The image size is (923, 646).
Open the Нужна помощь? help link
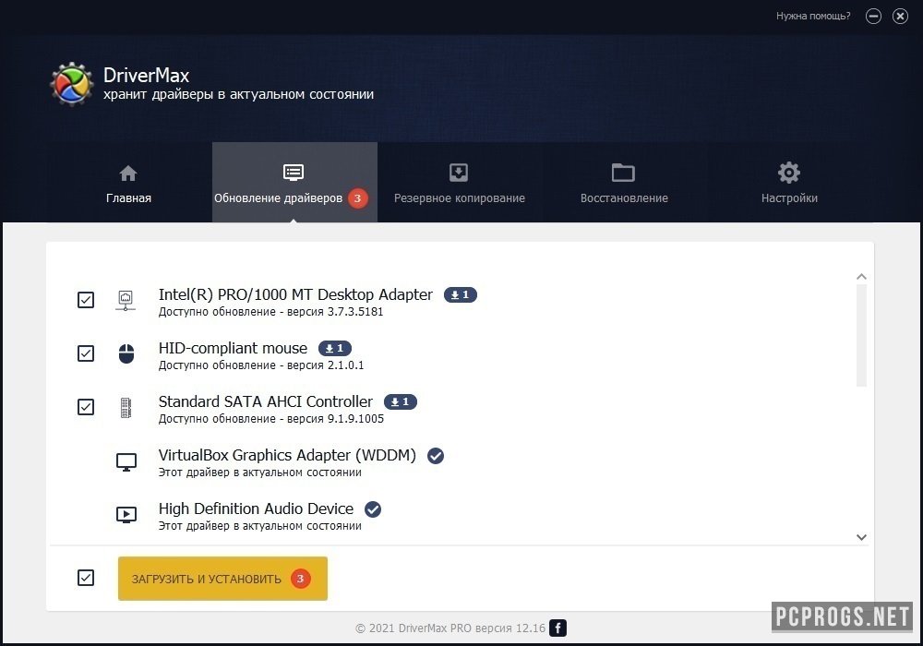[813, 16]
